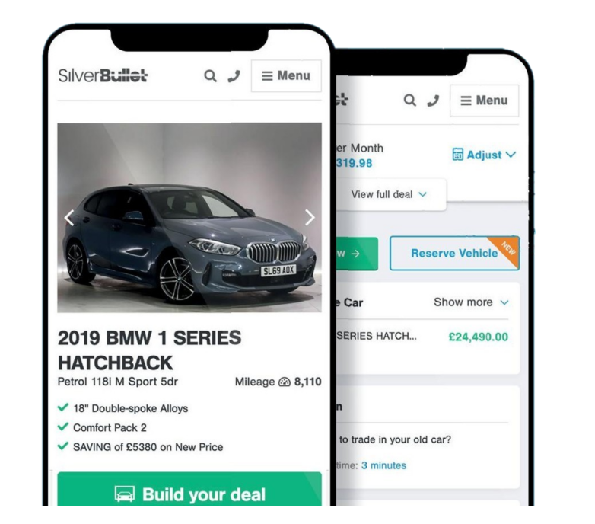The image size is (595, 524).
Task: Click the BMW 1 Series car photo
Action: point(189,218)
